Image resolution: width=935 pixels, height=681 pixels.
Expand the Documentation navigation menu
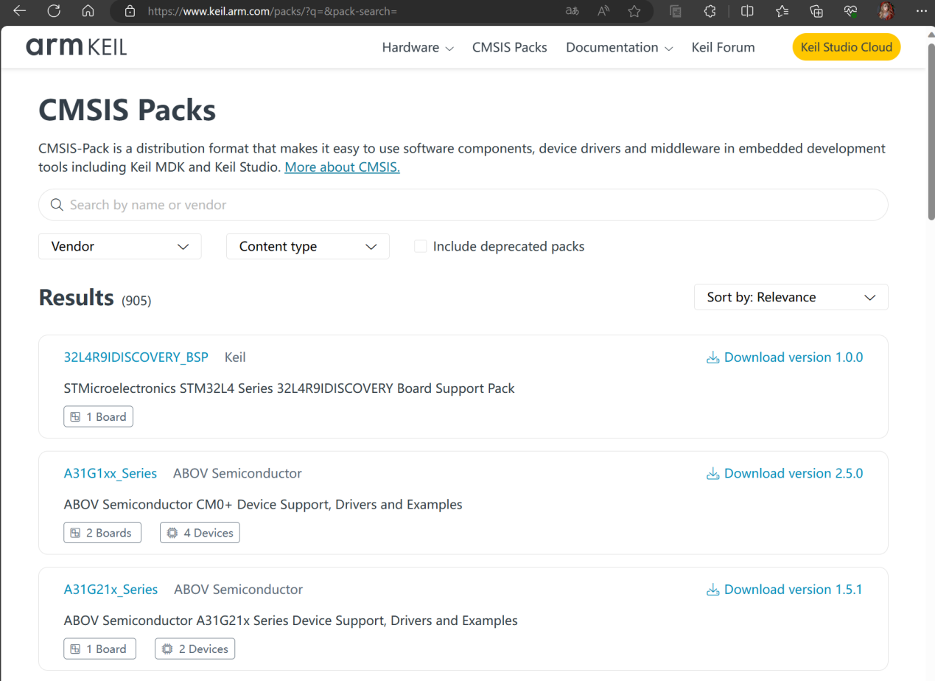pyautogui.click(x=620, y=47)
